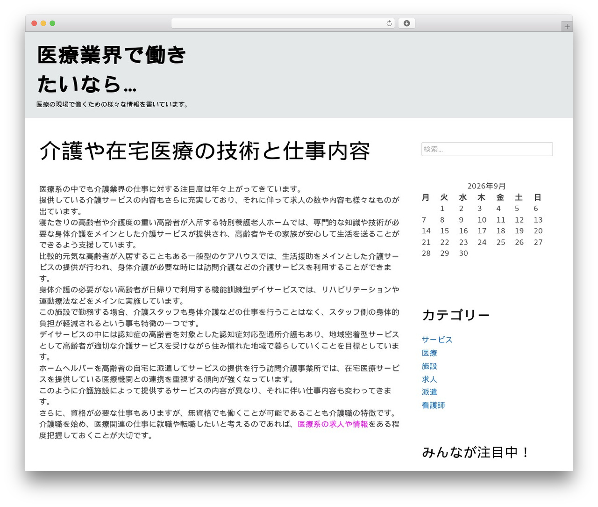The width and height of the screenshot is (598, 507).
Task: Click the 月 weekday header
Action: (426, 197)
